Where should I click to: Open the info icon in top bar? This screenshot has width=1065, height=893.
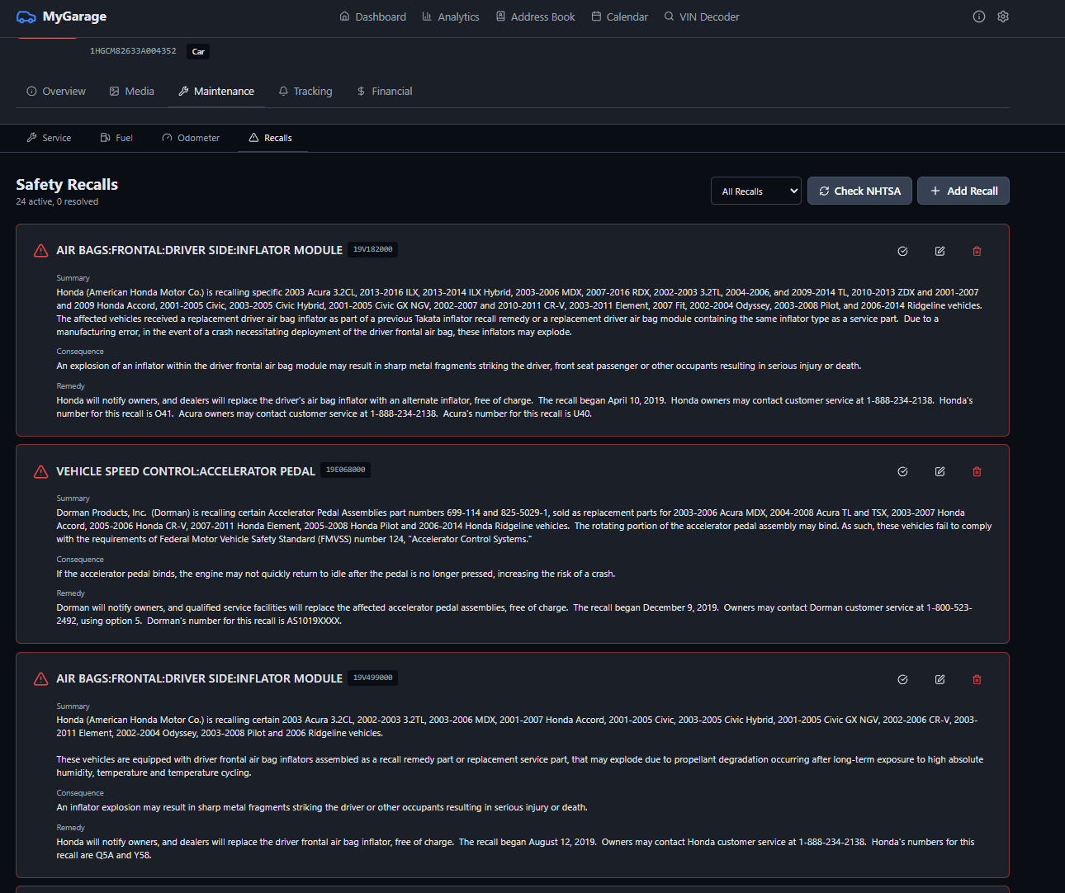point(978,17)
